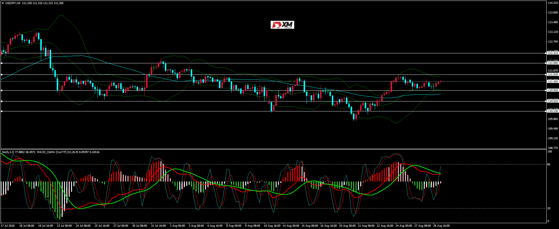559x229 pixels.
Task: Click the 17 Jul 2018 date label
Action: [x=8, y=226]
